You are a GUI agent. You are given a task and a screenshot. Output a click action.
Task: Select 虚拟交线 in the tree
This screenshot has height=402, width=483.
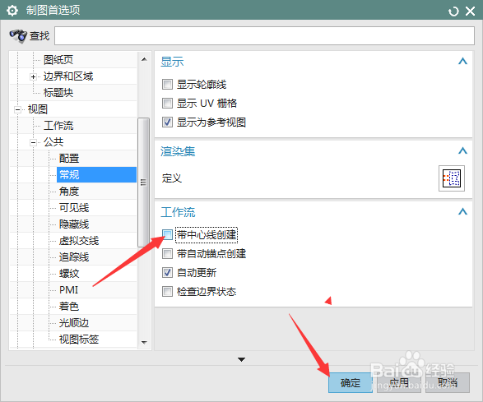(x=79, y=241)
